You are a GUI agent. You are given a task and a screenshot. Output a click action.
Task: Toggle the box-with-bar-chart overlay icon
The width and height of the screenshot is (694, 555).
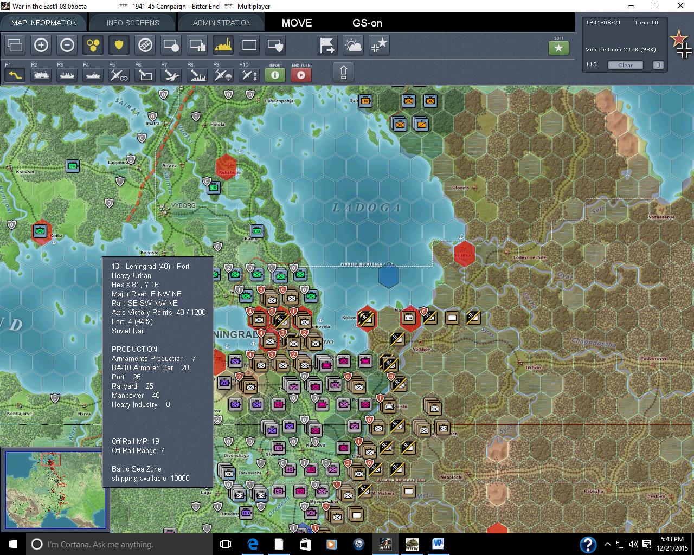pos(197,45)
